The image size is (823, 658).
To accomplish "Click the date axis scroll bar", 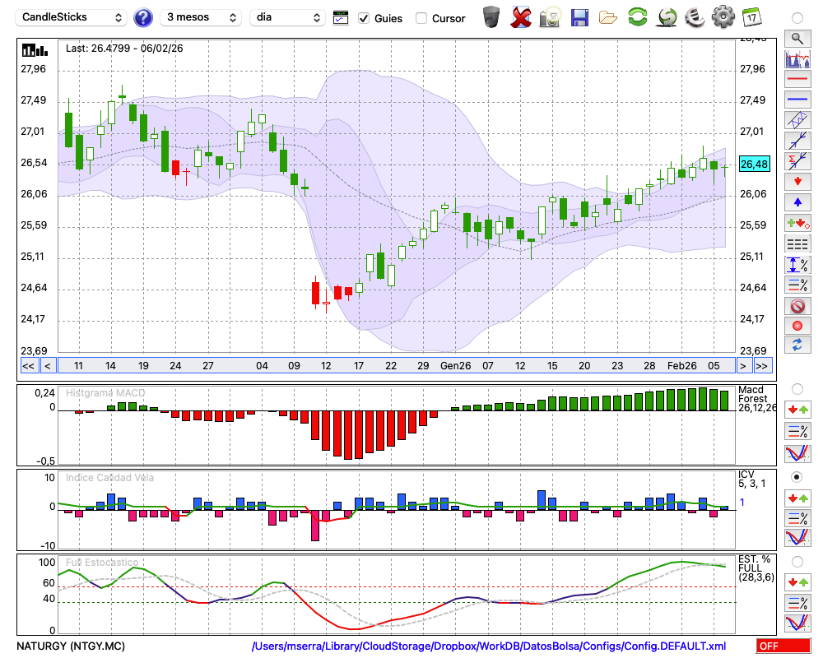I will (397, 366).
